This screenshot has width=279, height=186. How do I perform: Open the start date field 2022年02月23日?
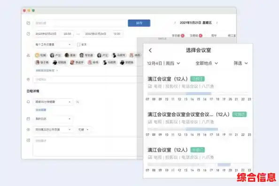pyautogui.click(x=46, y=34)
